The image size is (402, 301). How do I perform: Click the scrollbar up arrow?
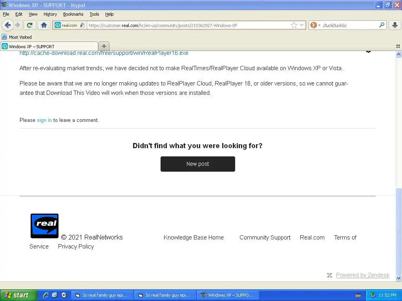click(399, 54)
